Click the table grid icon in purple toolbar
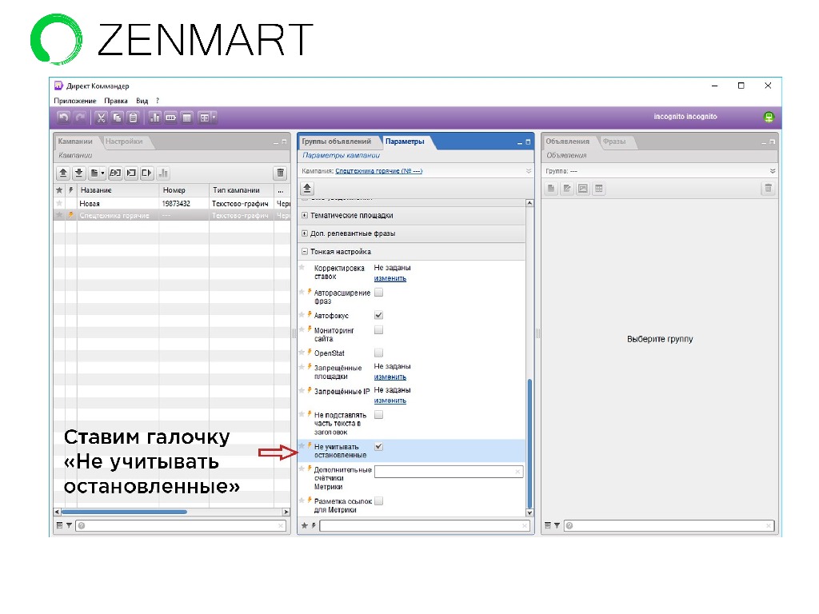This screenshot has width=819, height=614. click(186, 118)
